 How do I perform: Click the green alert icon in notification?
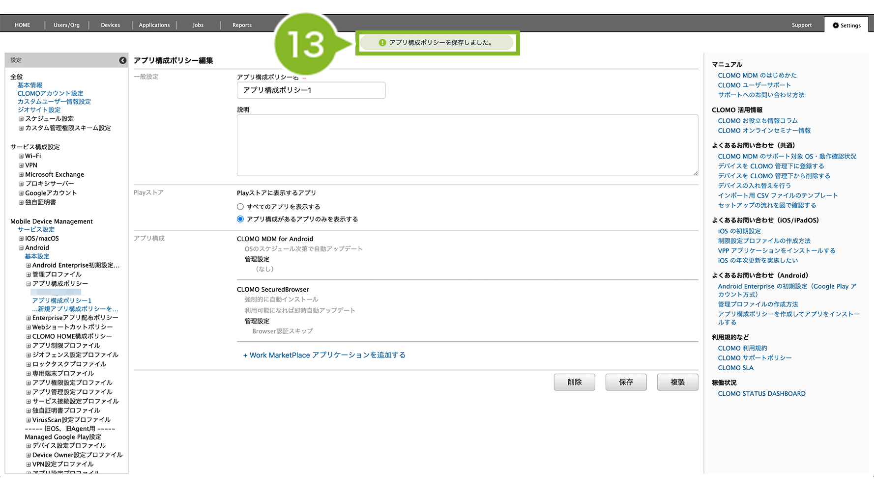(382, 43)
